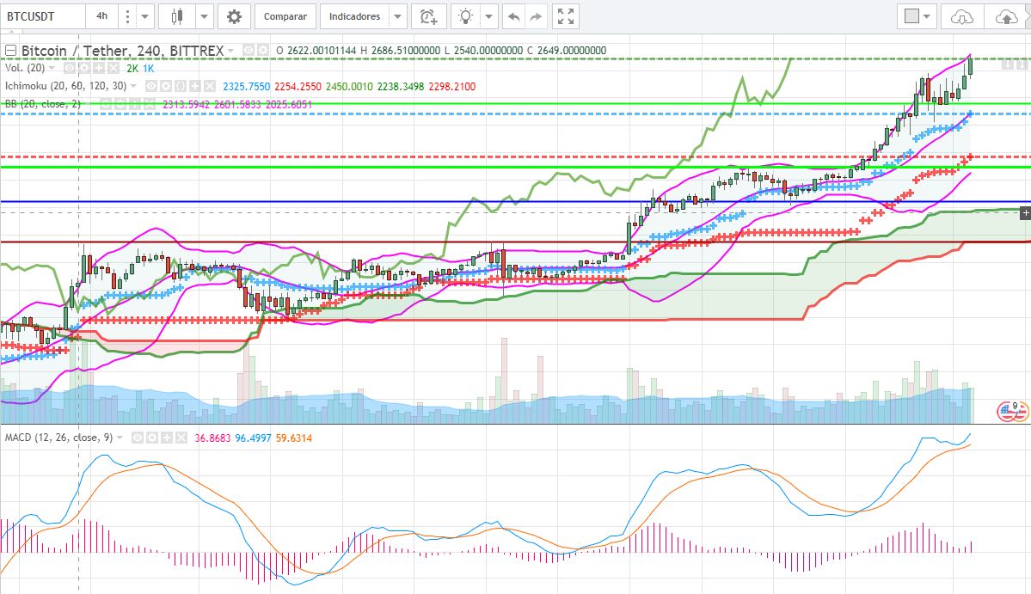
Task: Redo action with right arrow
Action: click(536, 16)
